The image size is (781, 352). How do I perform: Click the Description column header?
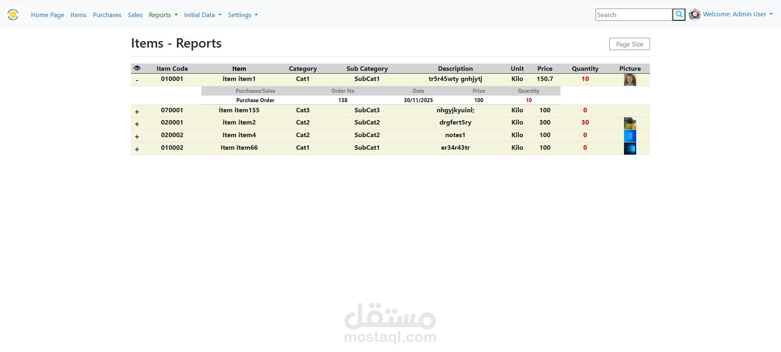click(455, 68)
